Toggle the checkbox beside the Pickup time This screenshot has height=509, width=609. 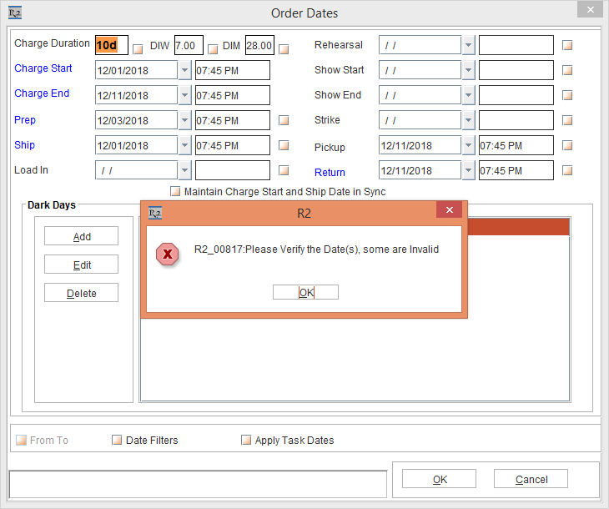(567, 145)
